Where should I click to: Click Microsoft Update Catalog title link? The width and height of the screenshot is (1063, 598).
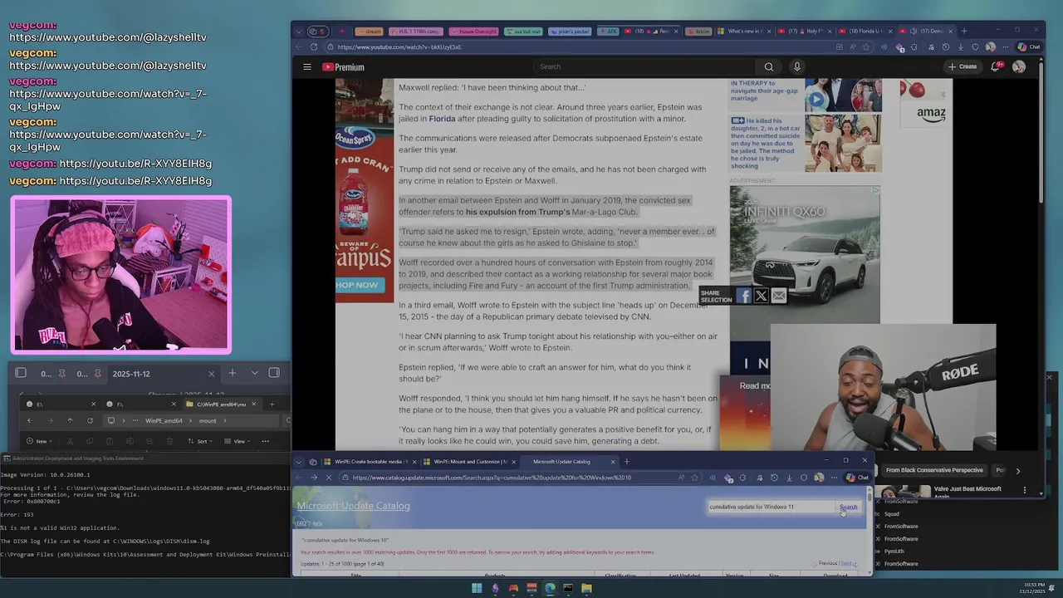354,506
